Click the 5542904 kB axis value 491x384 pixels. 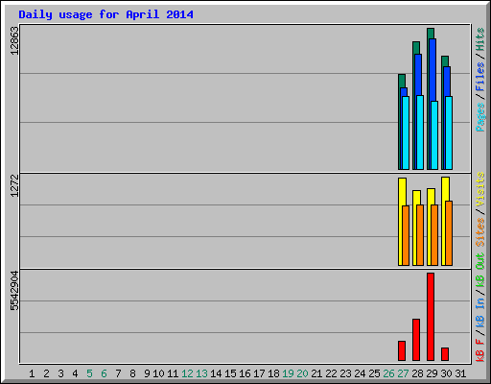click(14, 291)
